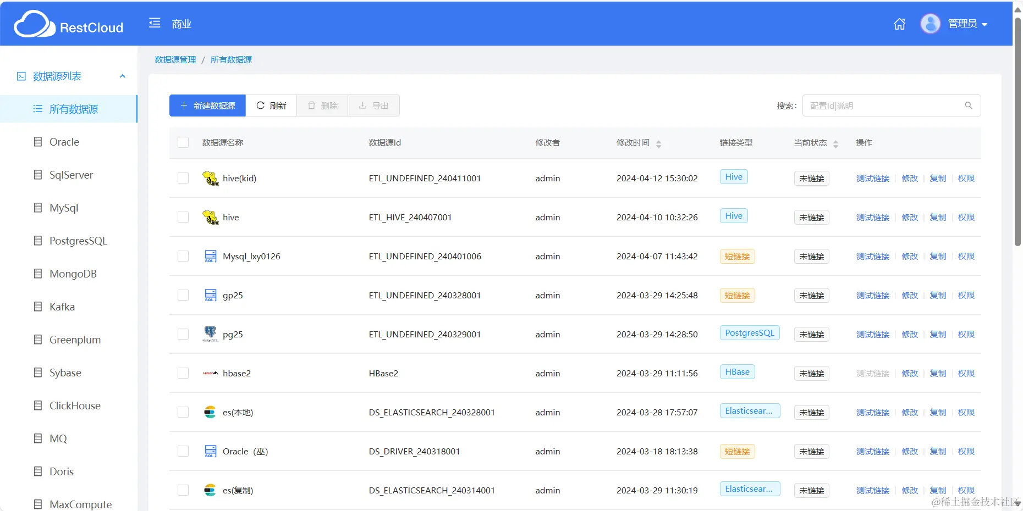
Task: Click the es(本地) Elasticsearch icon
Action: click(210, 412)
